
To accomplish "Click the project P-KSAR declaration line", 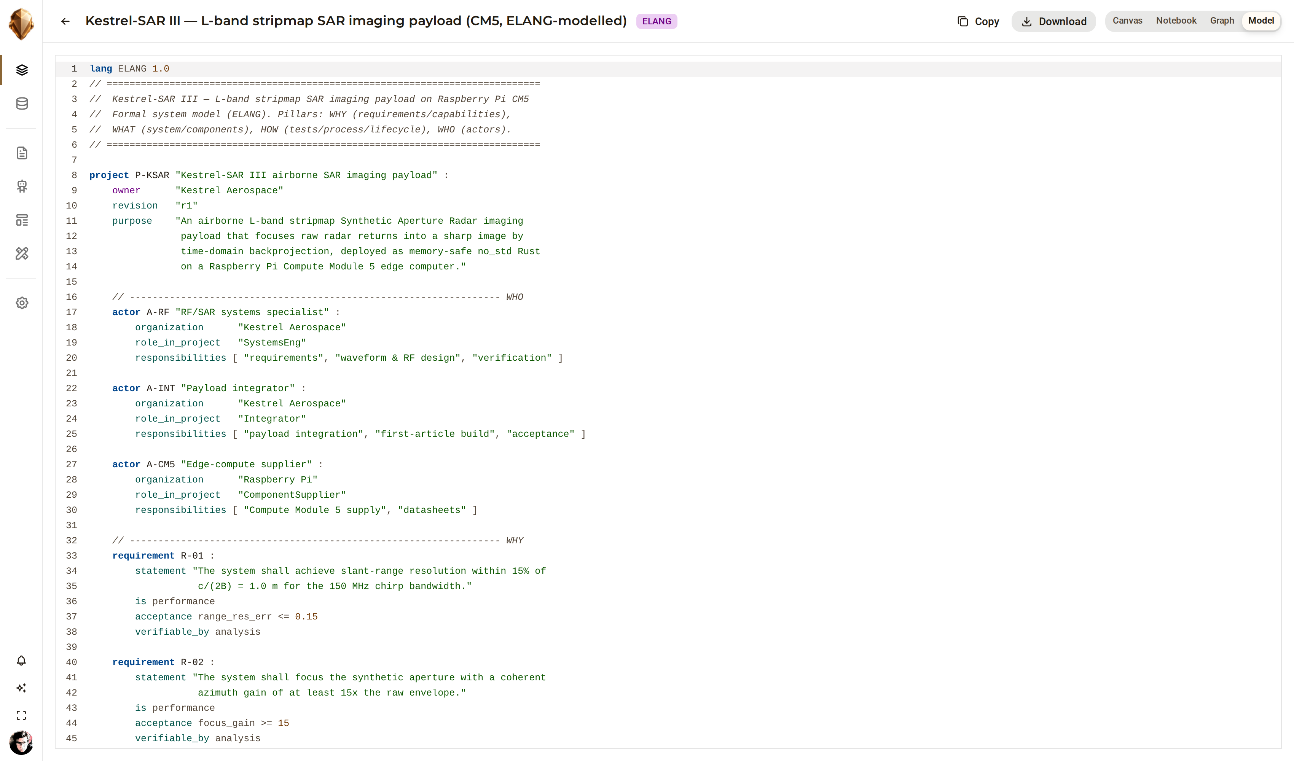I will pyautogui.click(x=269, y=175).
